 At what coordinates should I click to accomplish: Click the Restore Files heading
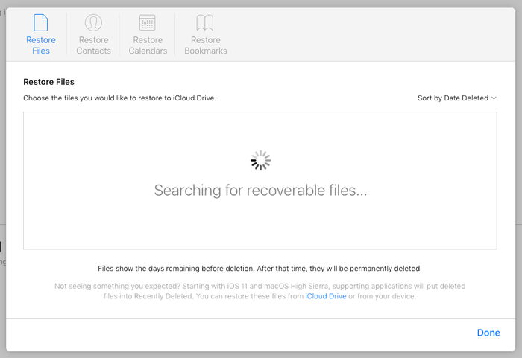point(48,82)
